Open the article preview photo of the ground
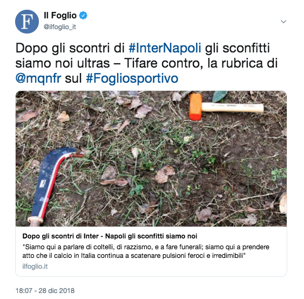The width and height of the screenshot is (304, 299). click(151, 158)
